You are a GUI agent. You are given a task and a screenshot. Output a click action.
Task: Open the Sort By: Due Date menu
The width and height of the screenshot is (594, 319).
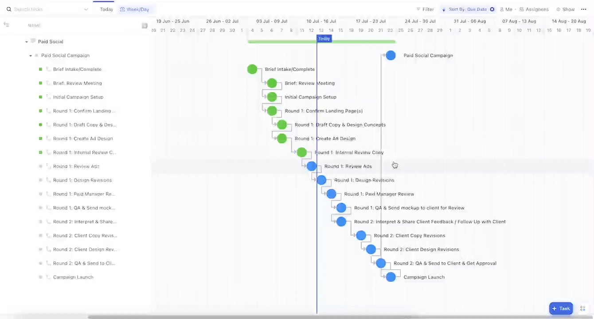coord(468,9)
